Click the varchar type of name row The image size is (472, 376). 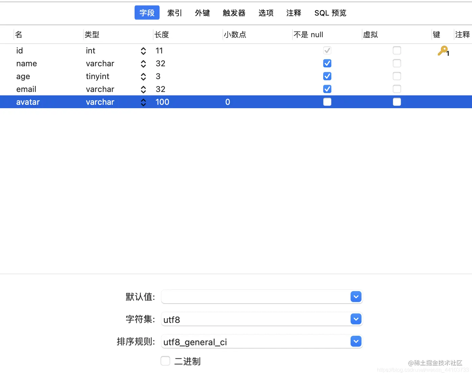[100, 64]
